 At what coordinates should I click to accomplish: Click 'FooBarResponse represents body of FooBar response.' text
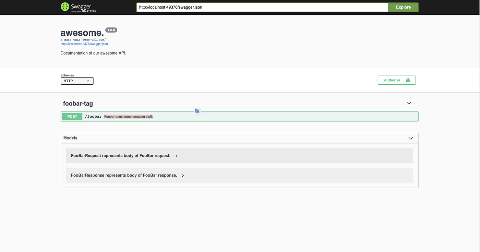click(124, 175)
